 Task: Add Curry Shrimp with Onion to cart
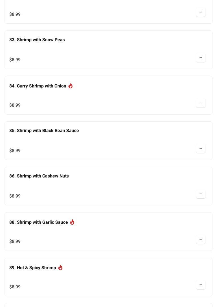pos(201,103)
